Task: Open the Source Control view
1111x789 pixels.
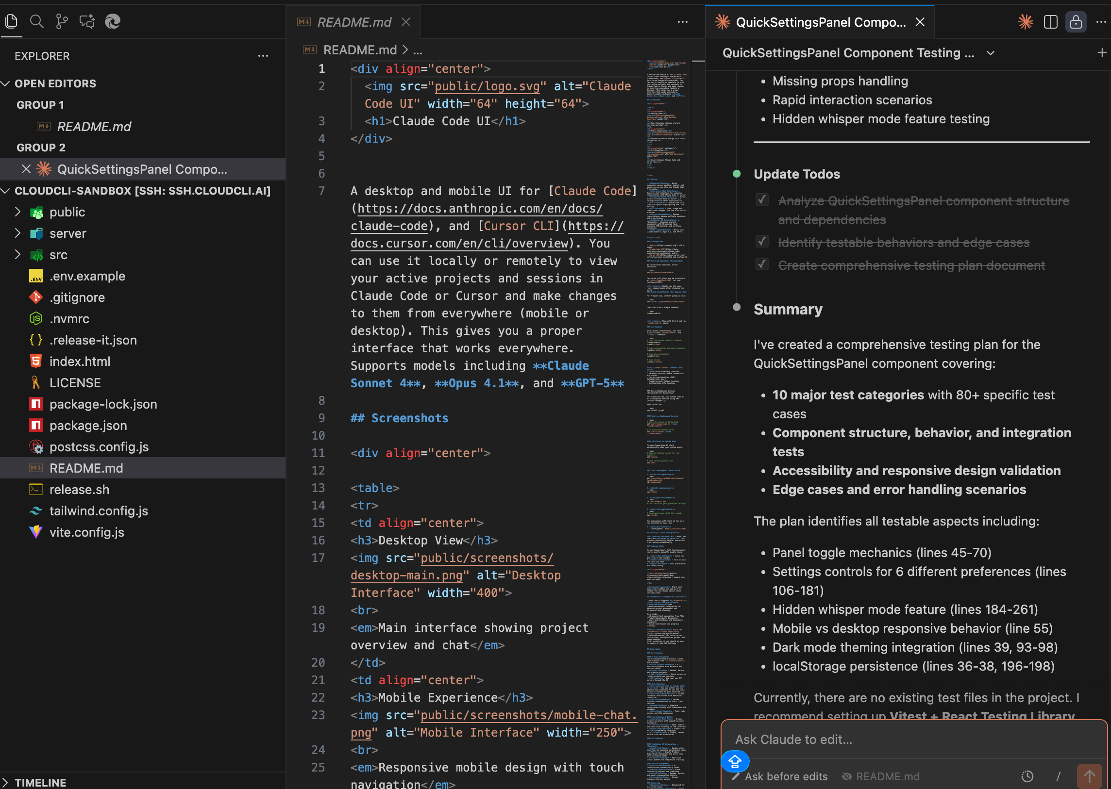Action: coord(62,21)
